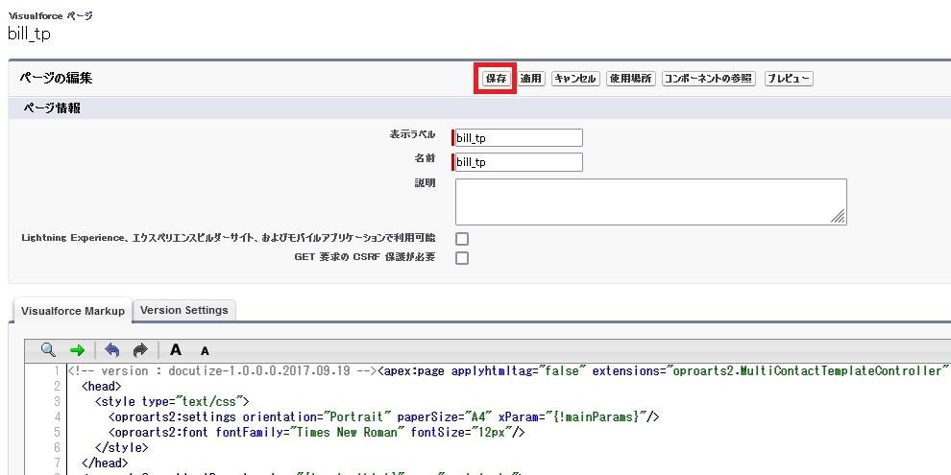Viewport: 951px width, 475px height.
Task: Click the green go-to-line arrow icon
Action: (x=78, y=350)
